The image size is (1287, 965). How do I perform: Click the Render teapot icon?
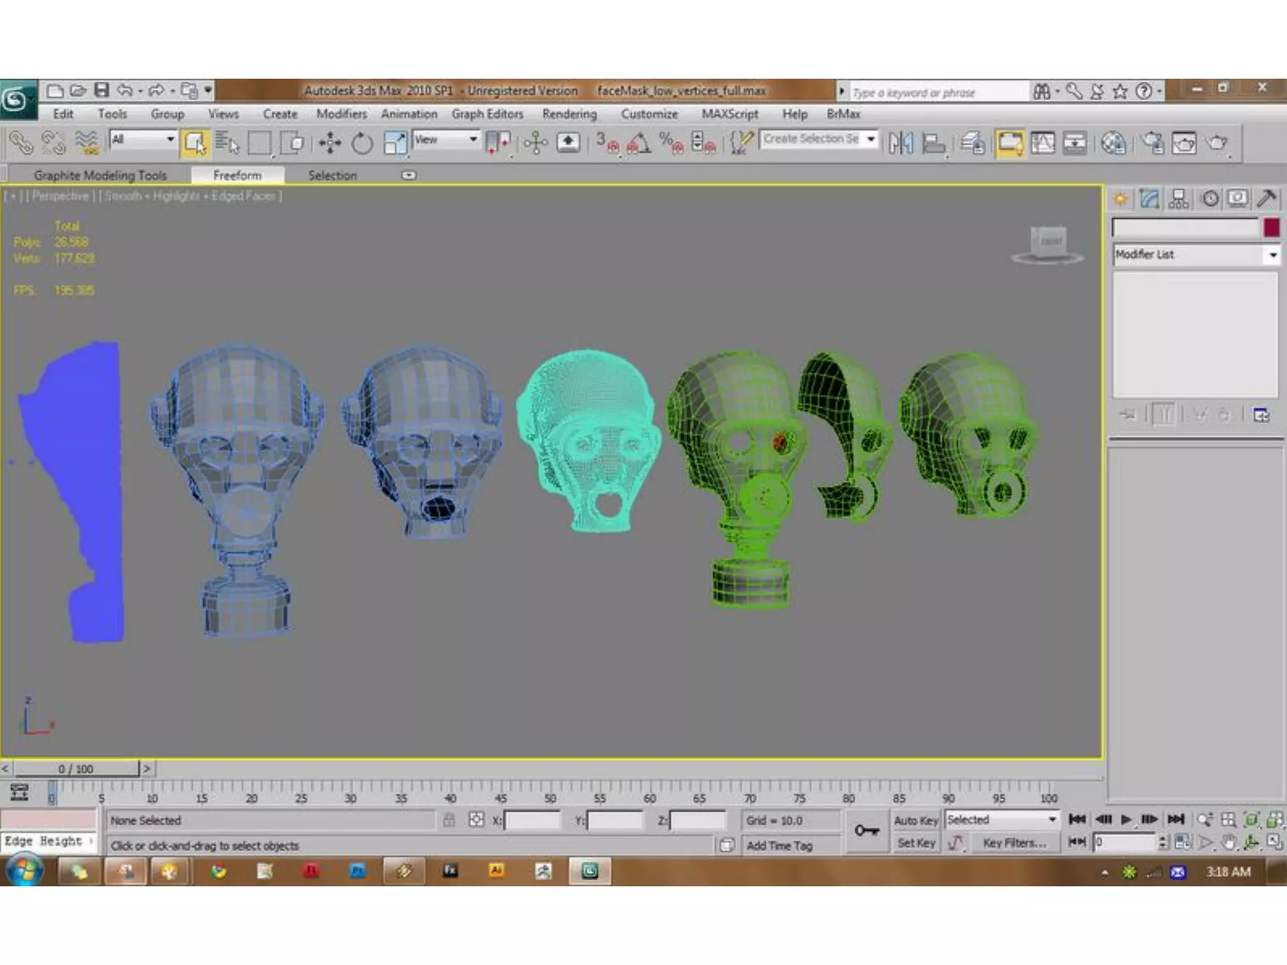click(x=1217, y=143)
